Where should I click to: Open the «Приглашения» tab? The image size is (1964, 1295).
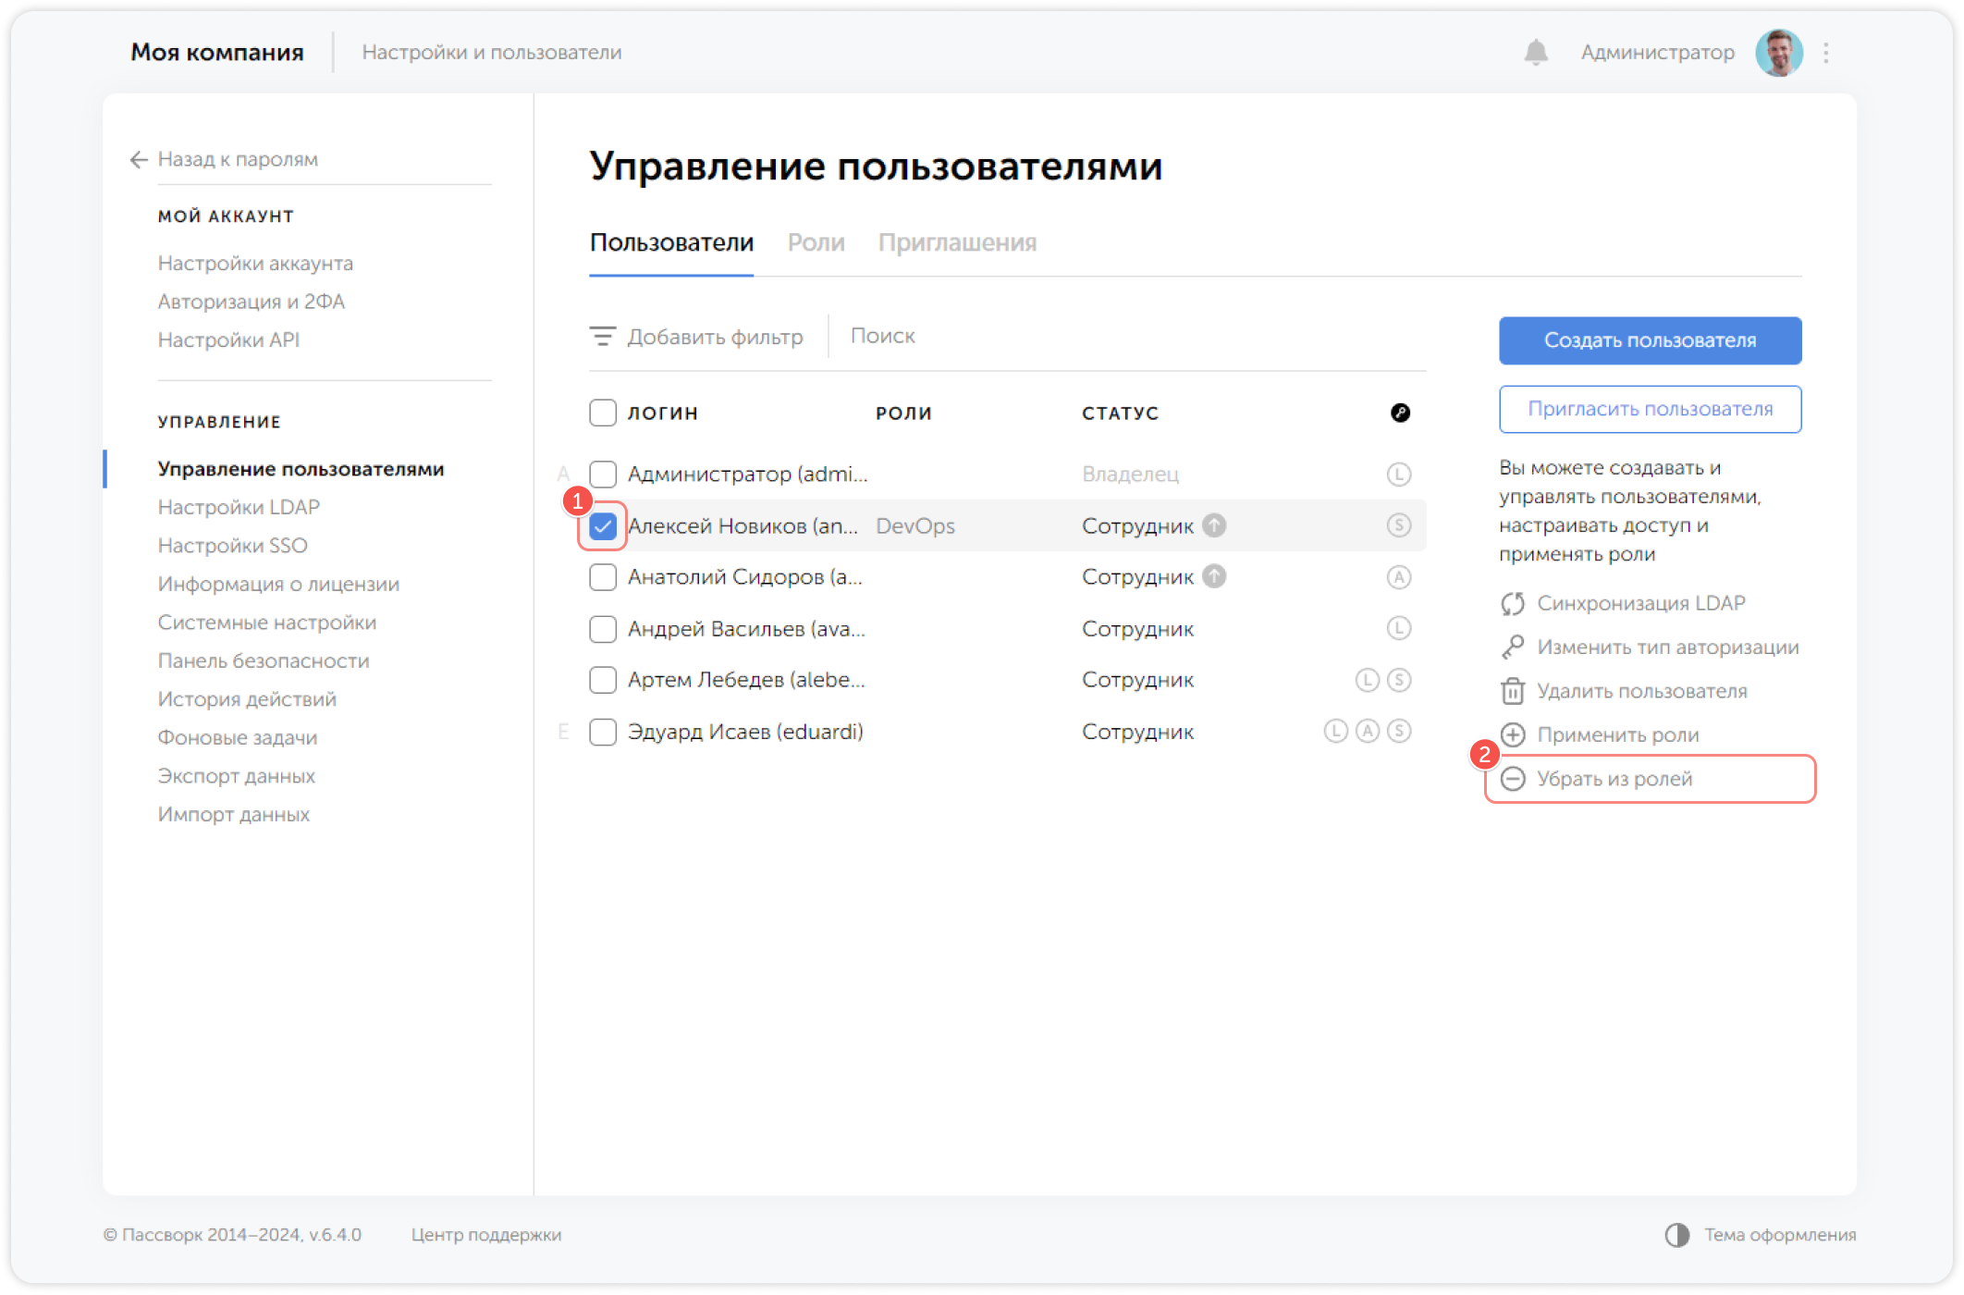pos(958,242)
